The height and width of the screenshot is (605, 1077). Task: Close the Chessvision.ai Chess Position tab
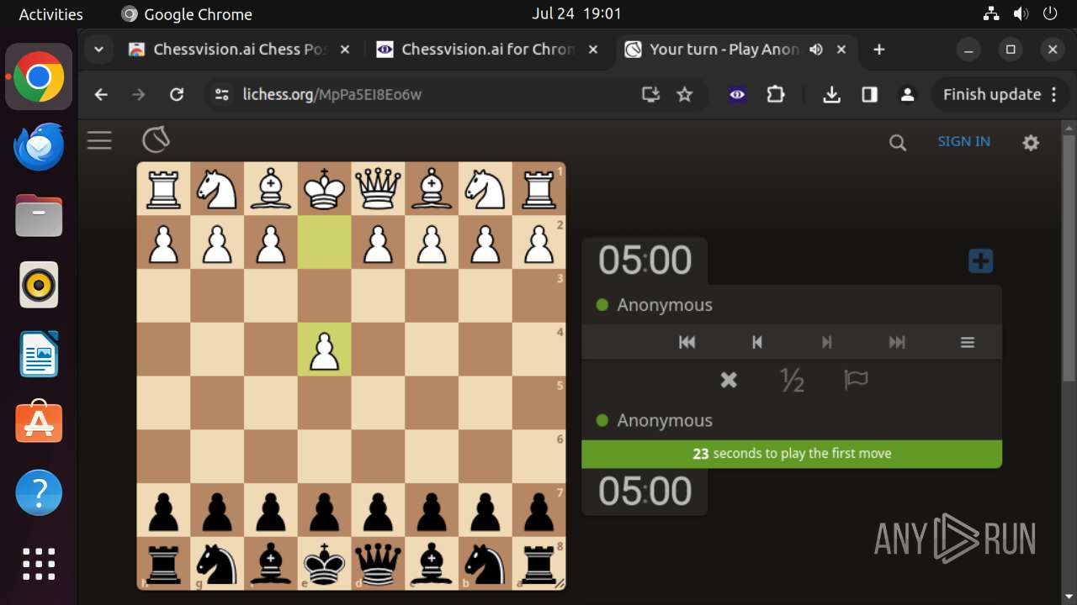(344, 50)
